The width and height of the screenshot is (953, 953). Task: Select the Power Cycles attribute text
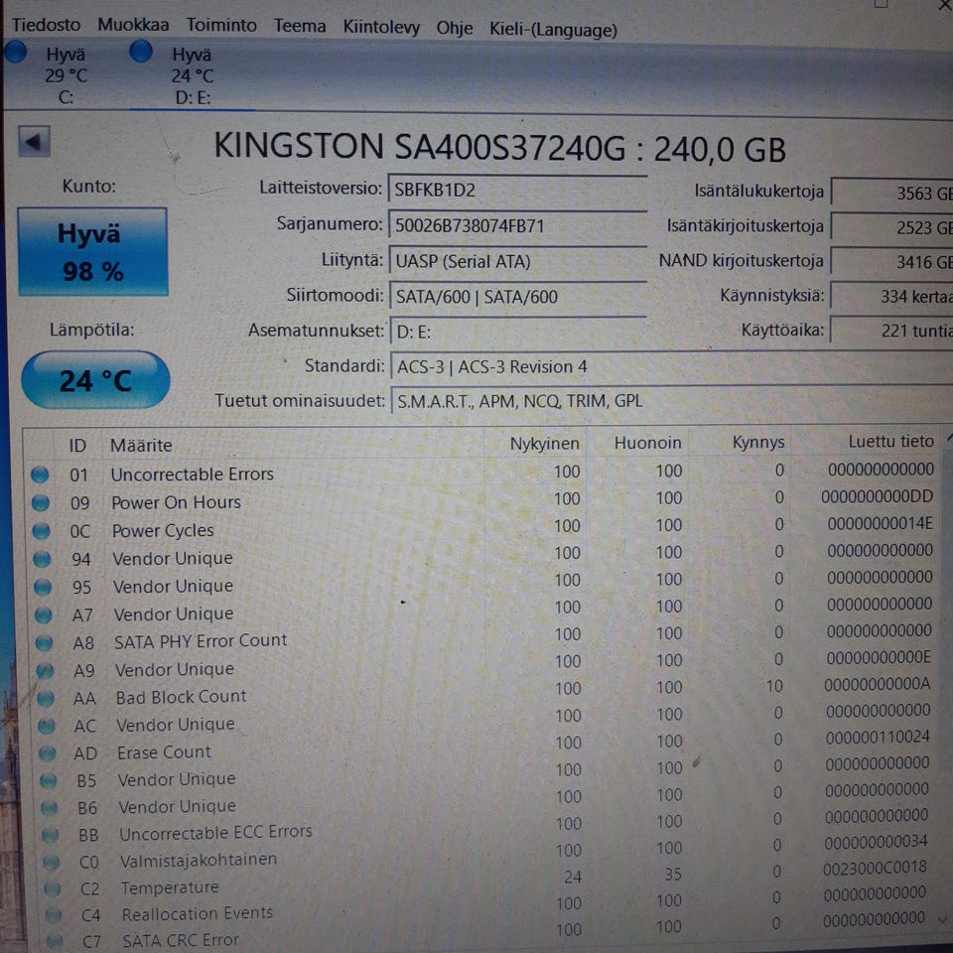[163, 530]
